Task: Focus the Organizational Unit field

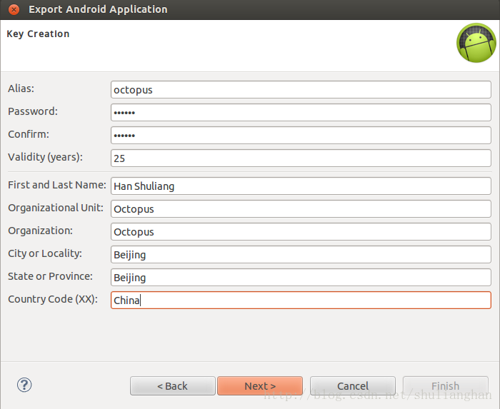Action: coord(301,209)
